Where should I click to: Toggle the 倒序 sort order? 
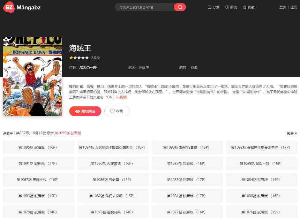[292, 133]
